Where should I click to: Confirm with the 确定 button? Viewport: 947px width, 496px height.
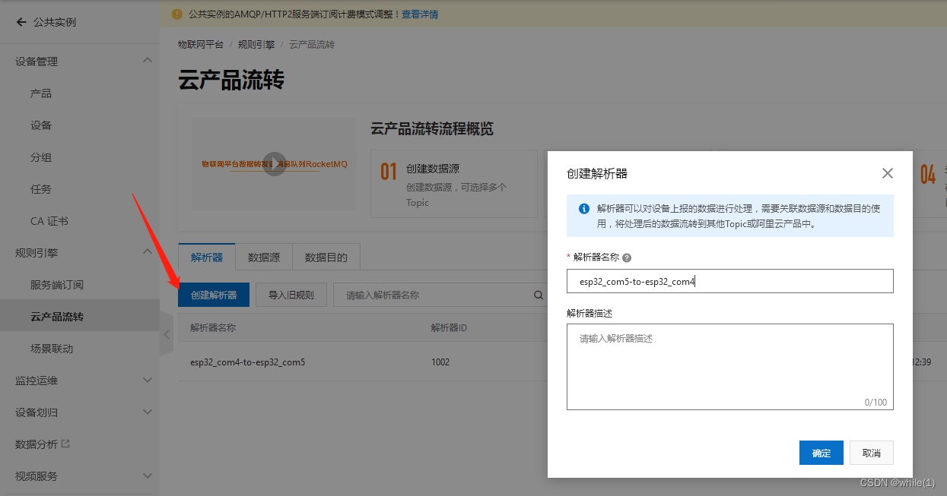click(x=821, y=452)
